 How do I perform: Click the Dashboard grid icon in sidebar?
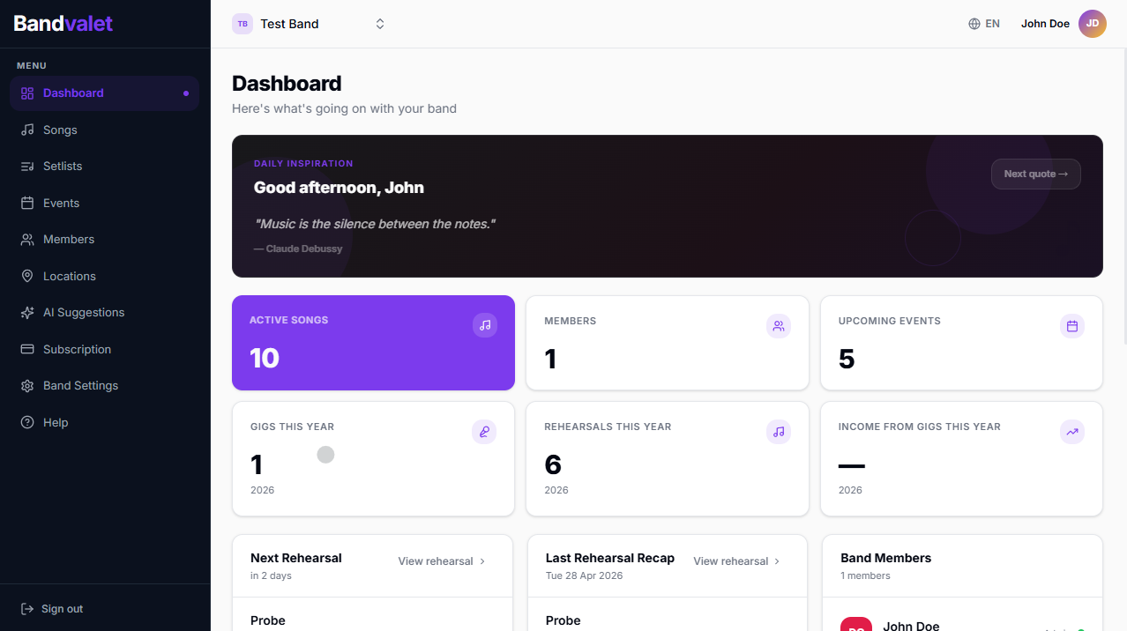(x=27, y=93)
